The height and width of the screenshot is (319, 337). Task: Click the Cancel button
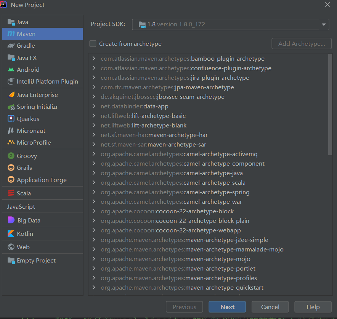(270, 307)
